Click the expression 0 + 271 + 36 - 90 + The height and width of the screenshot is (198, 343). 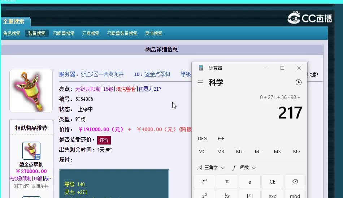tap(280, 97)
